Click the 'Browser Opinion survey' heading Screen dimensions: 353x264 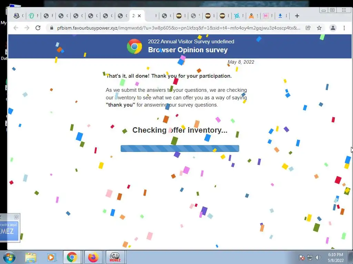point(188,50)
